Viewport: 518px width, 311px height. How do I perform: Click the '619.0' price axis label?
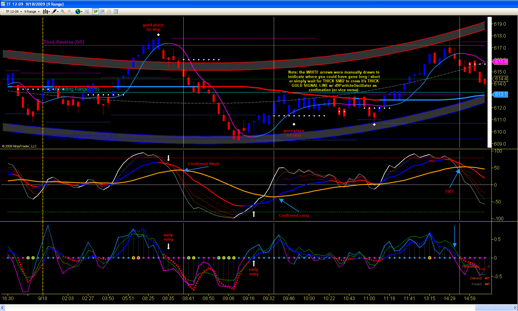(x=500, y=24)
